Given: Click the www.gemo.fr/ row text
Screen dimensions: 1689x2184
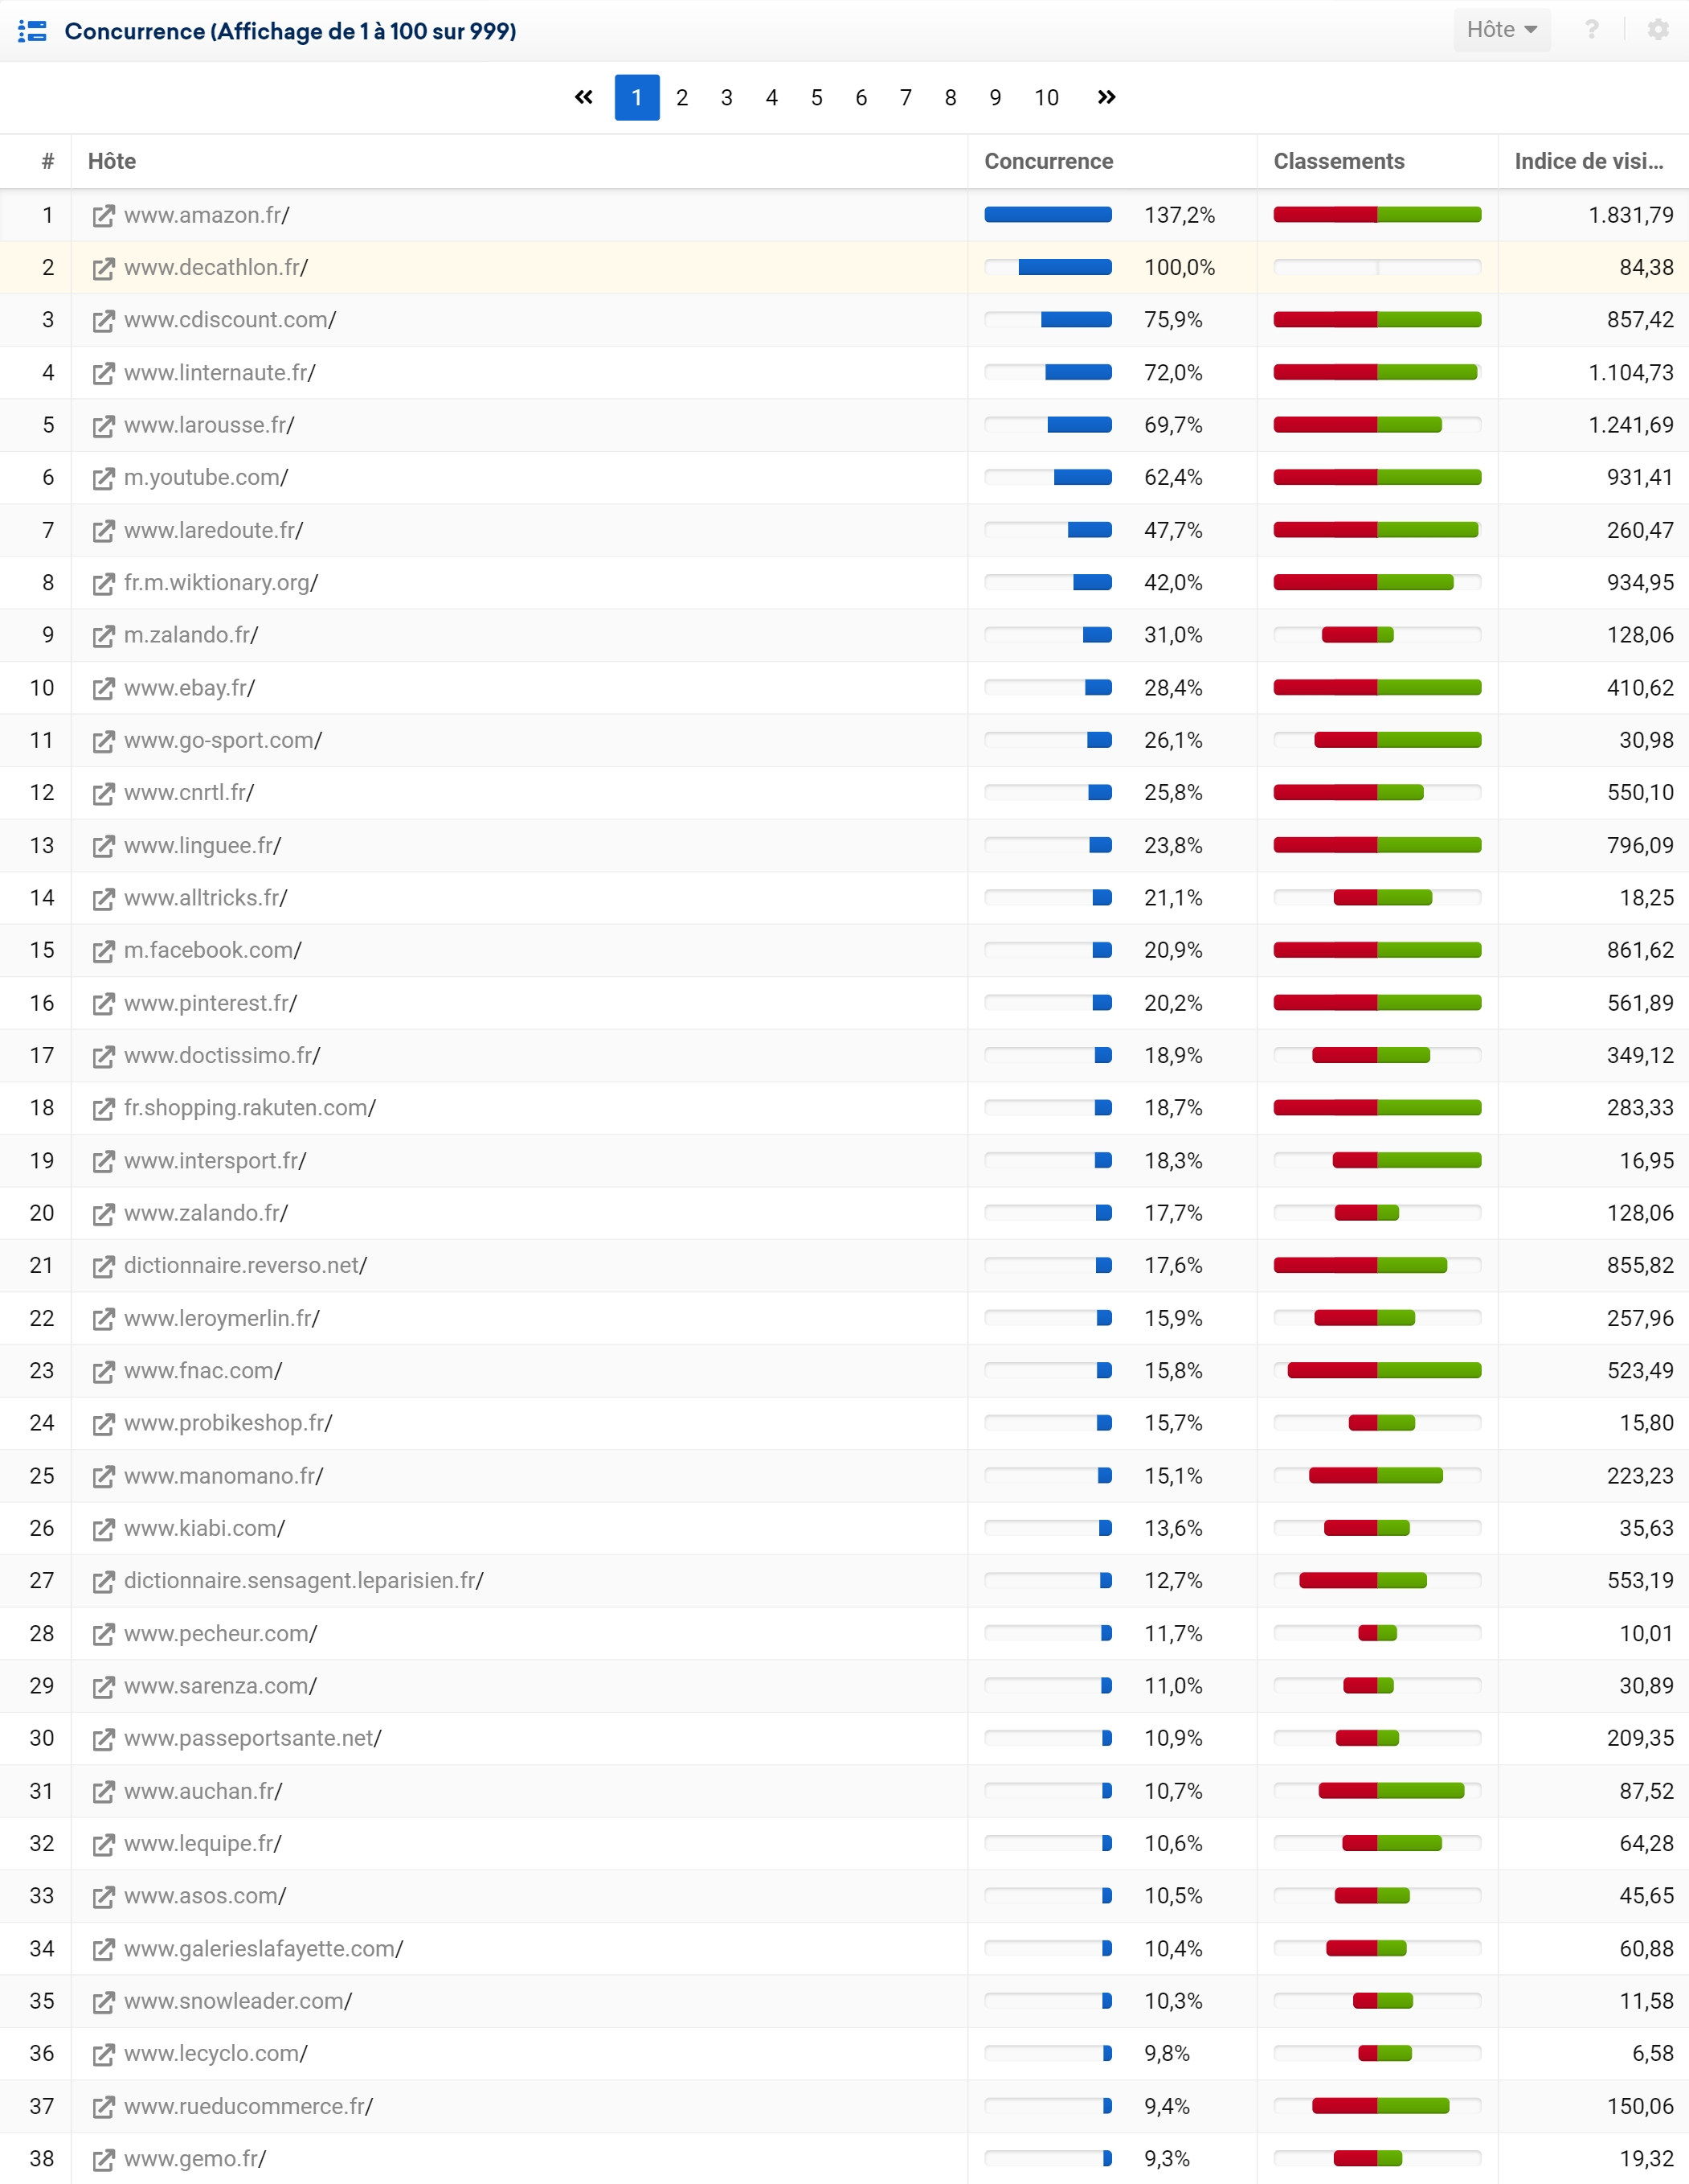Looking at the screenshot, I should click(195, 2158).
